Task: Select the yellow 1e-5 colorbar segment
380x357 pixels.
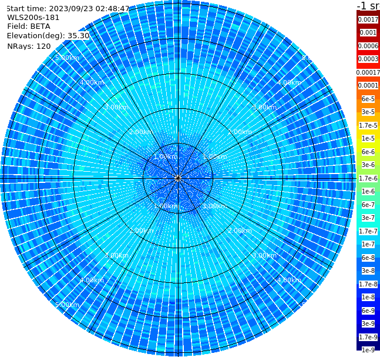Action: coord(368,138)
